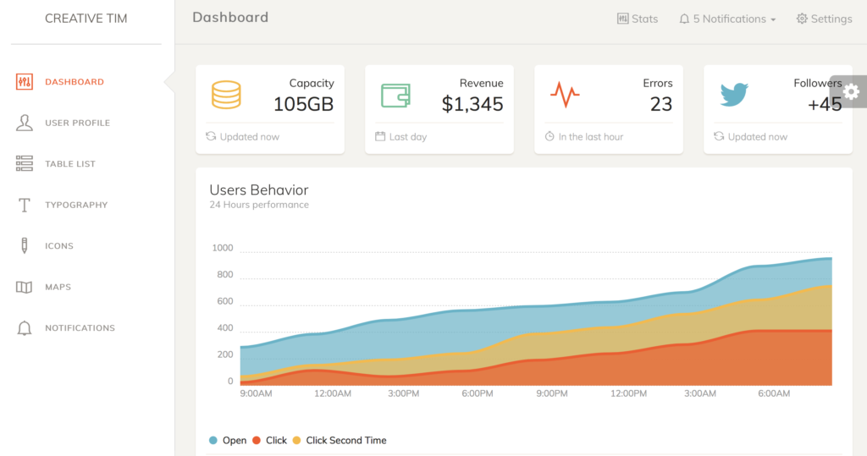Click the Revenue wallet icon
The width and height of the screenshot is (867, 456).
[395, 95]
